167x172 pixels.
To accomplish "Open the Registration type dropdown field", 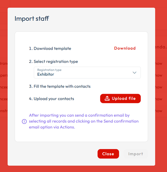I will [x=87, y=72].
